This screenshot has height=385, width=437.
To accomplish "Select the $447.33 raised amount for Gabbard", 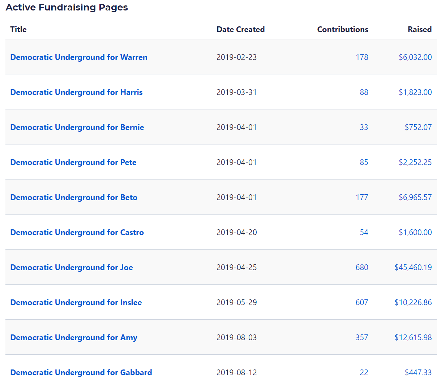I will point(418,372).
